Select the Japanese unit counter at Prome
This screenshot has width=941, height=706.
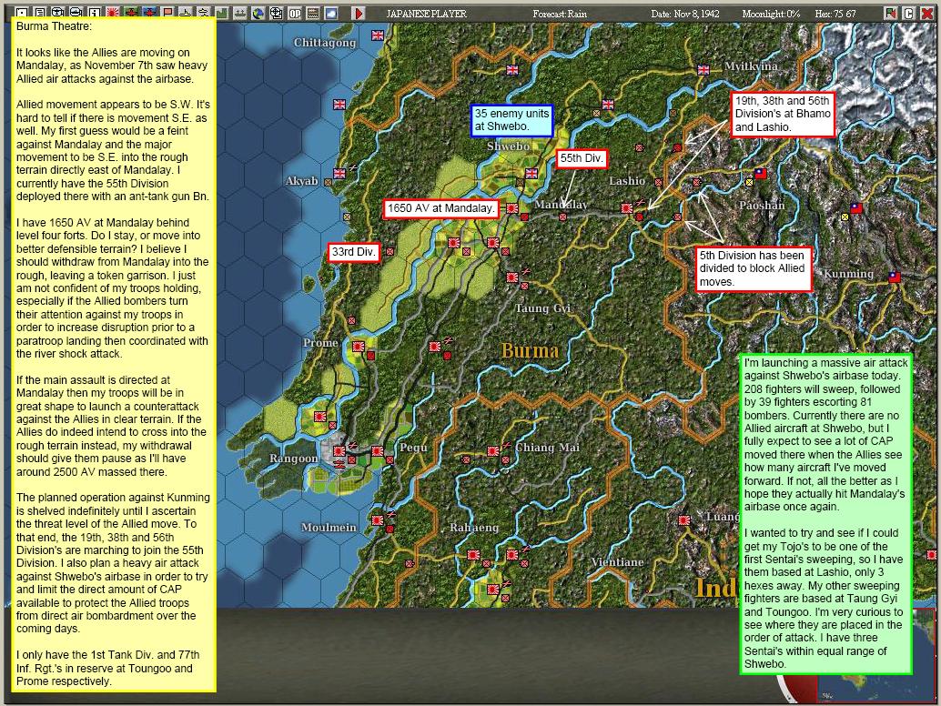pos(359,346)
